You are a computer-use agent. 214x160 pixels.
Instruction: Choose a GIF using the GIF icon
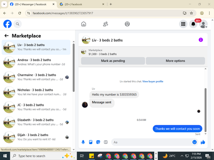click(106, 142)
